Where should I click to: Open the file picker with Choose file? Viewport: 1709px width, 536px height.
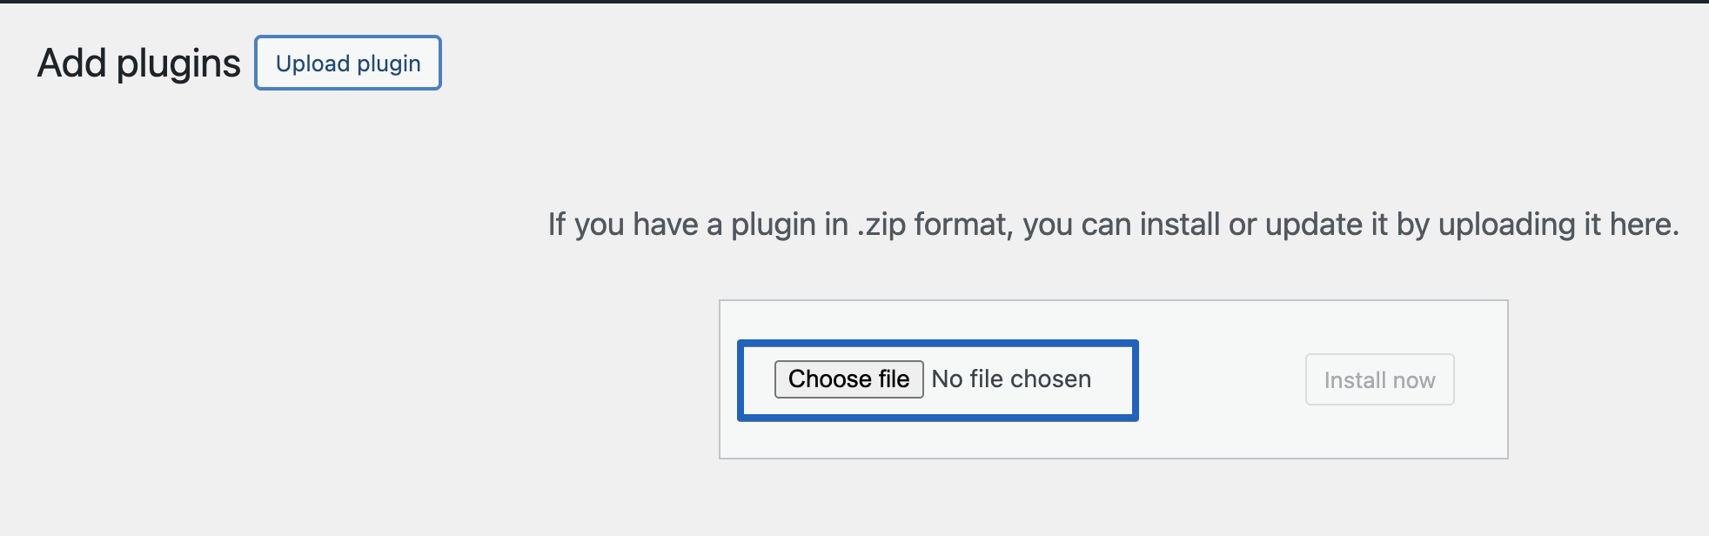[x=848, y=379]
